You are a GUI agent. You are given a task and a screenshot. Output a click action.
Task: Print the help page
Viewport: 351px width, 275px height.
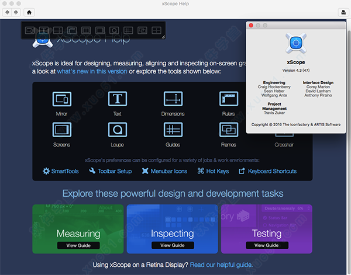[x=343, y=12]
